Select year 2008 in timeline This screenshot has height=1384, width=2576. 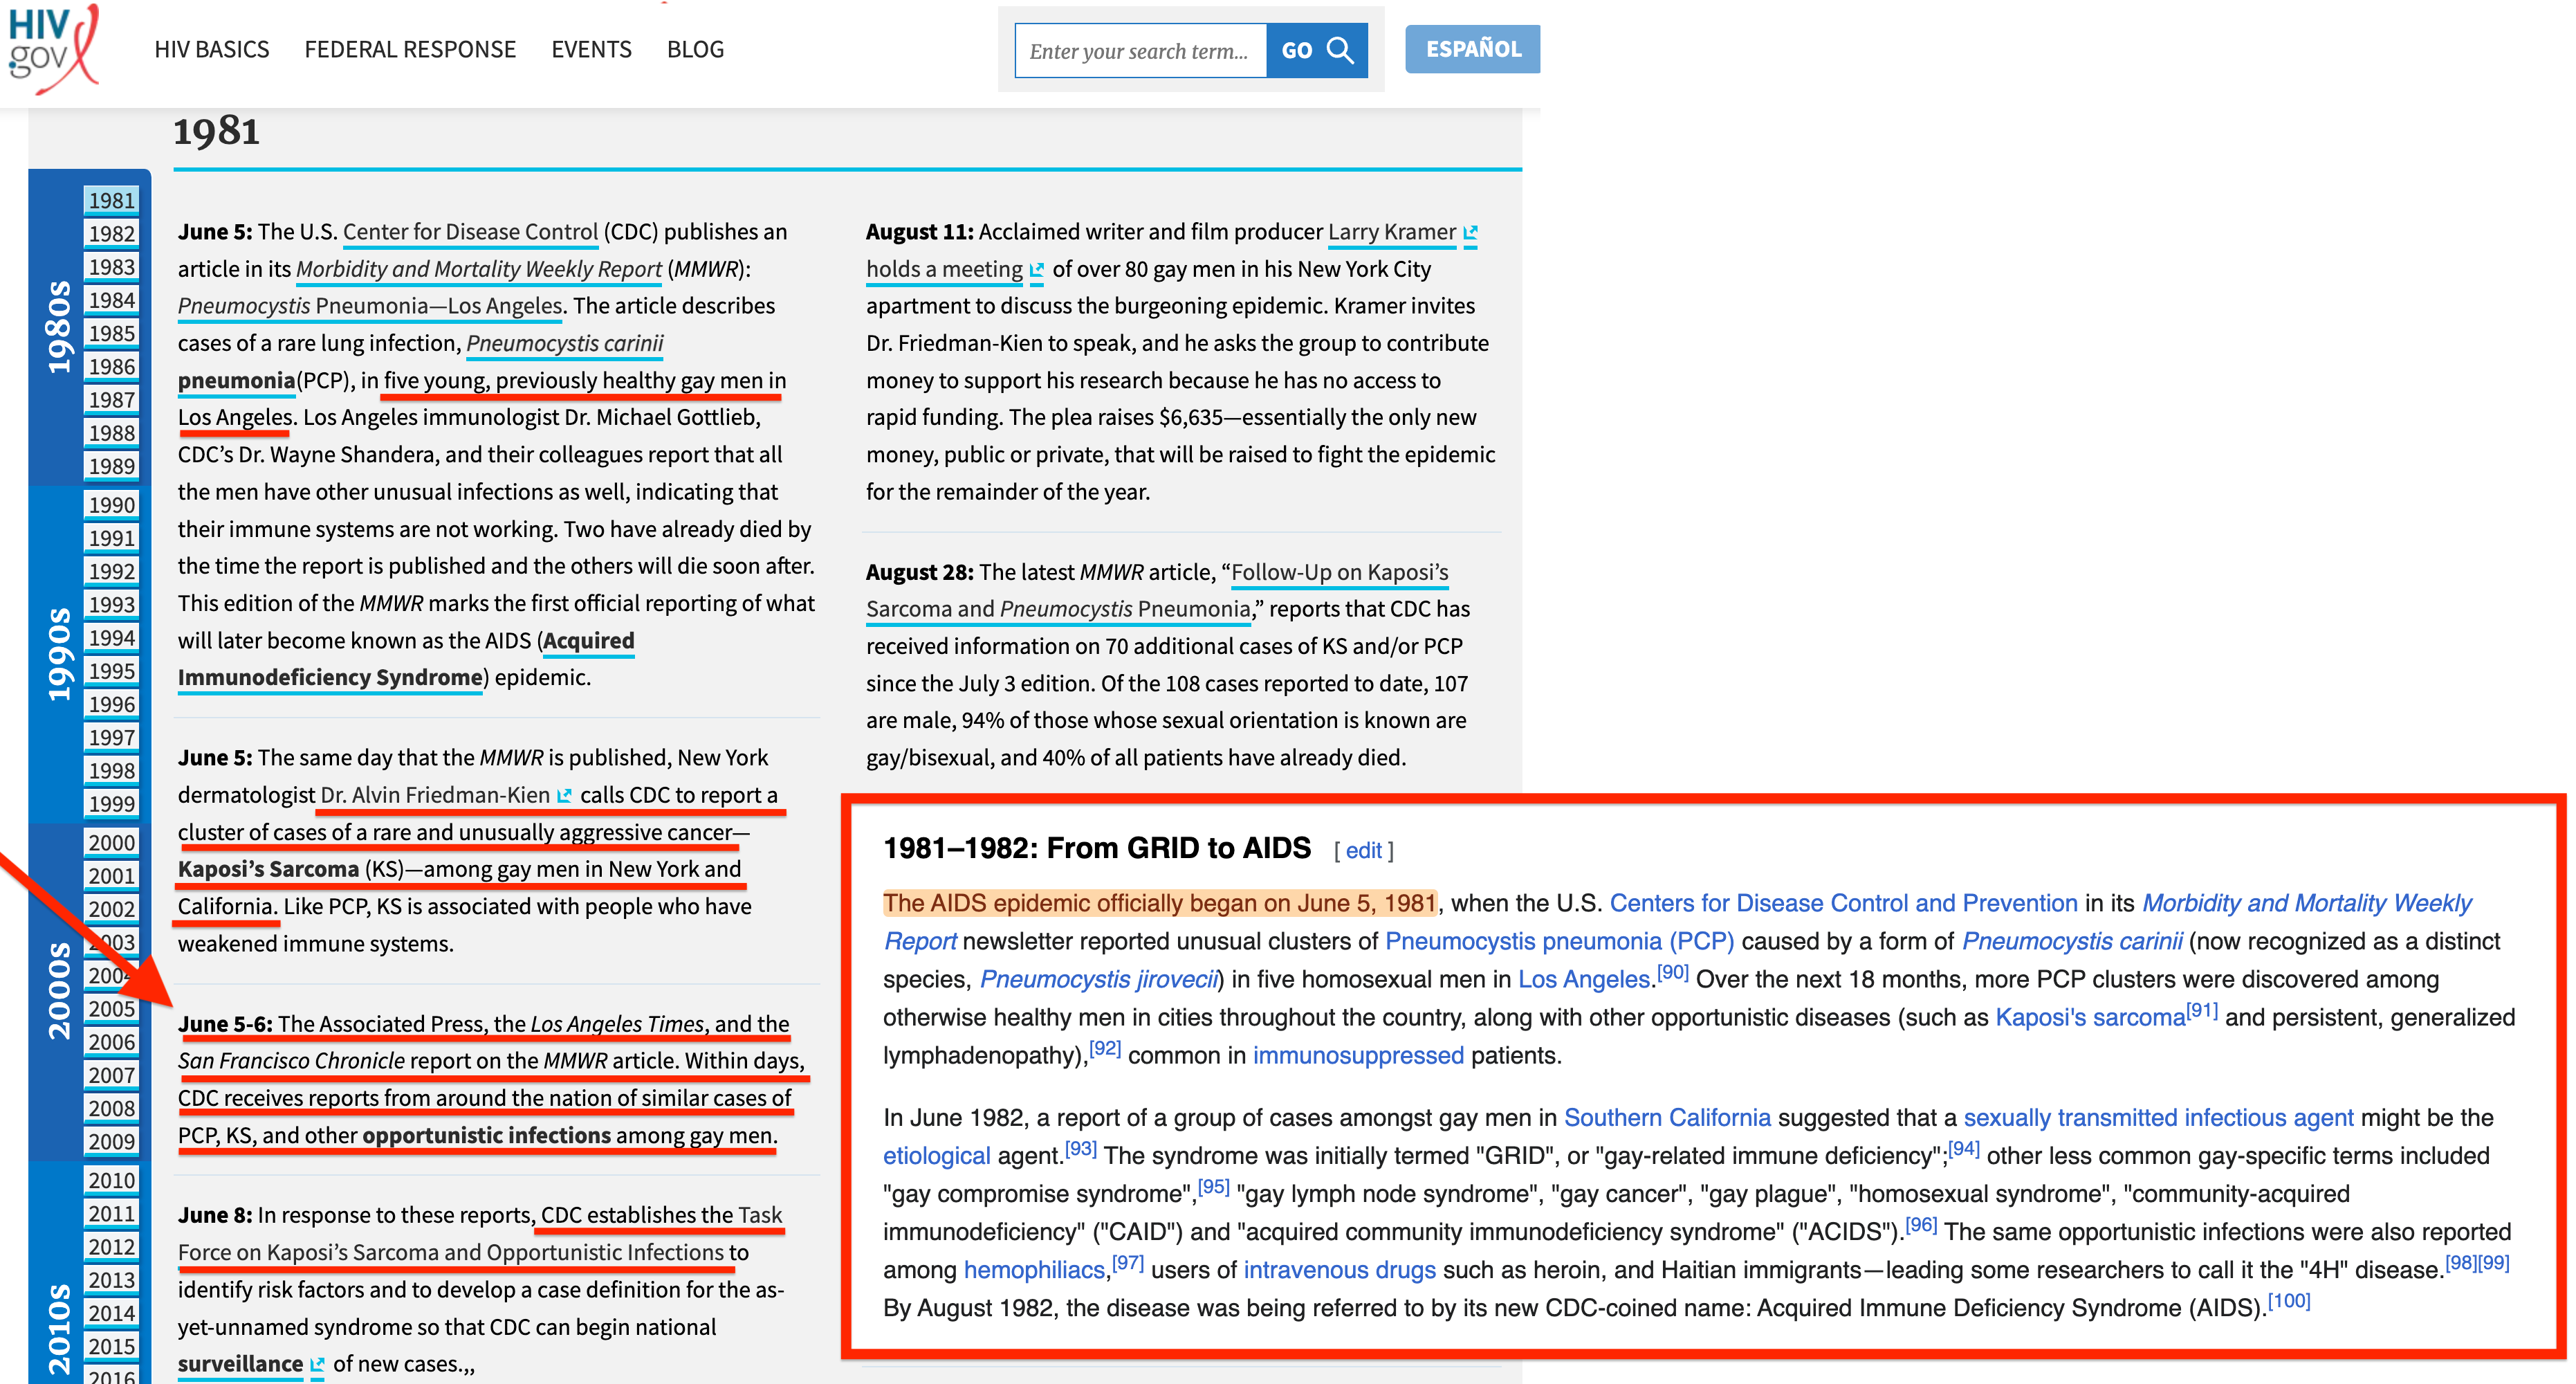[x=111, y=1108]
